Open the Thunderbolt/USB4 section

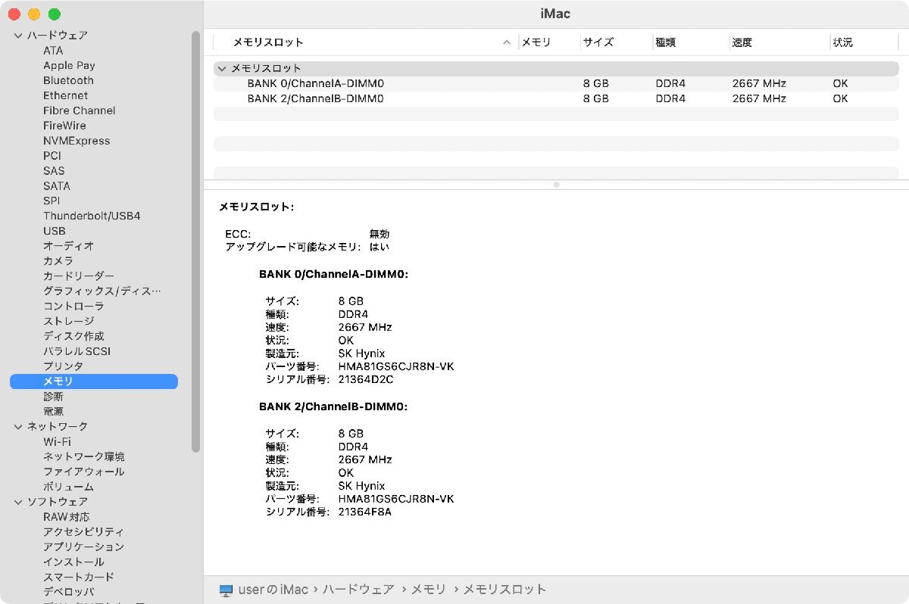(92, 216)
